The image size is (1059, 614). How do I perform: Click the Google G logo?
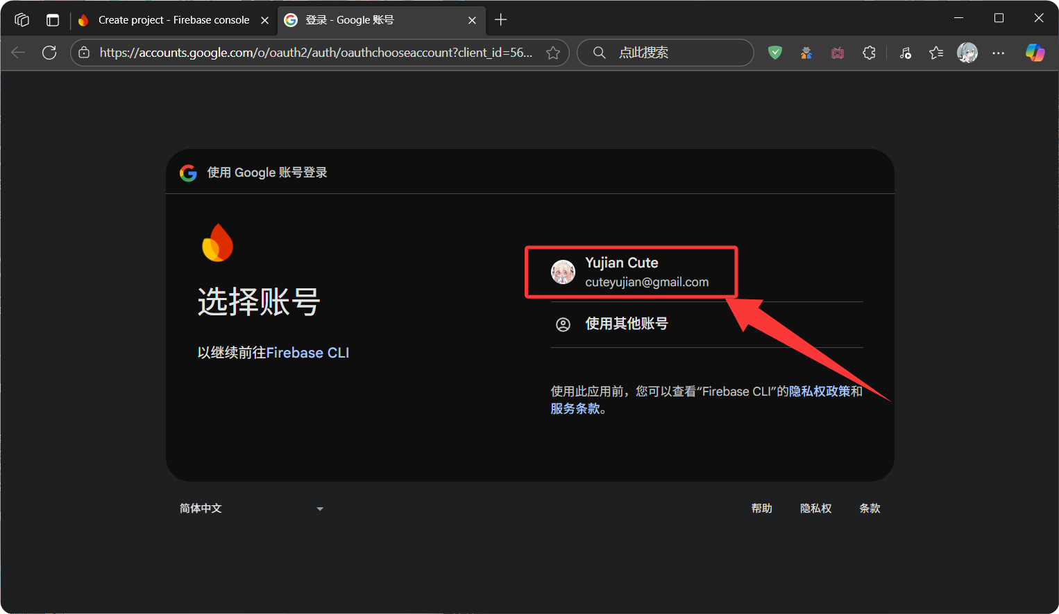point(188,173)
